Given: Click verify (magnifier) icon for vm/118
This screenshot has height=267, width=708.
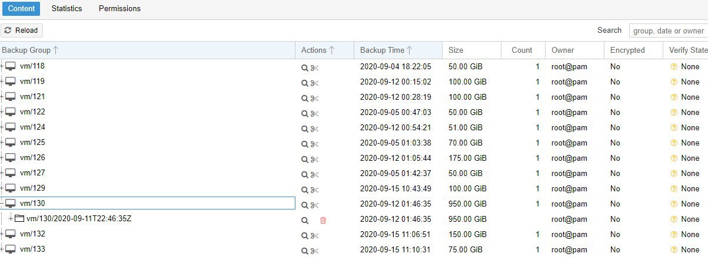Looking at the screenshot, I should [305, 67].
